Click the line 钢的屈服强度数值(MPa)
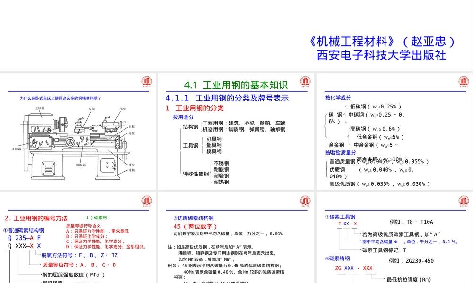473x283 pixels. pyautogui.click(x=73, y=275)
